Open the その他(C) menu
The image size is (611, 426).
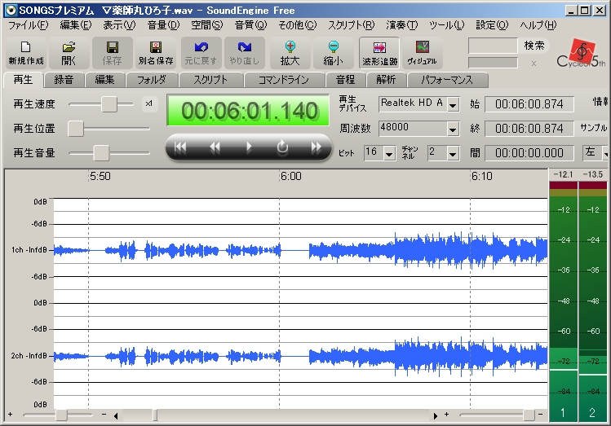pos(297,25)
